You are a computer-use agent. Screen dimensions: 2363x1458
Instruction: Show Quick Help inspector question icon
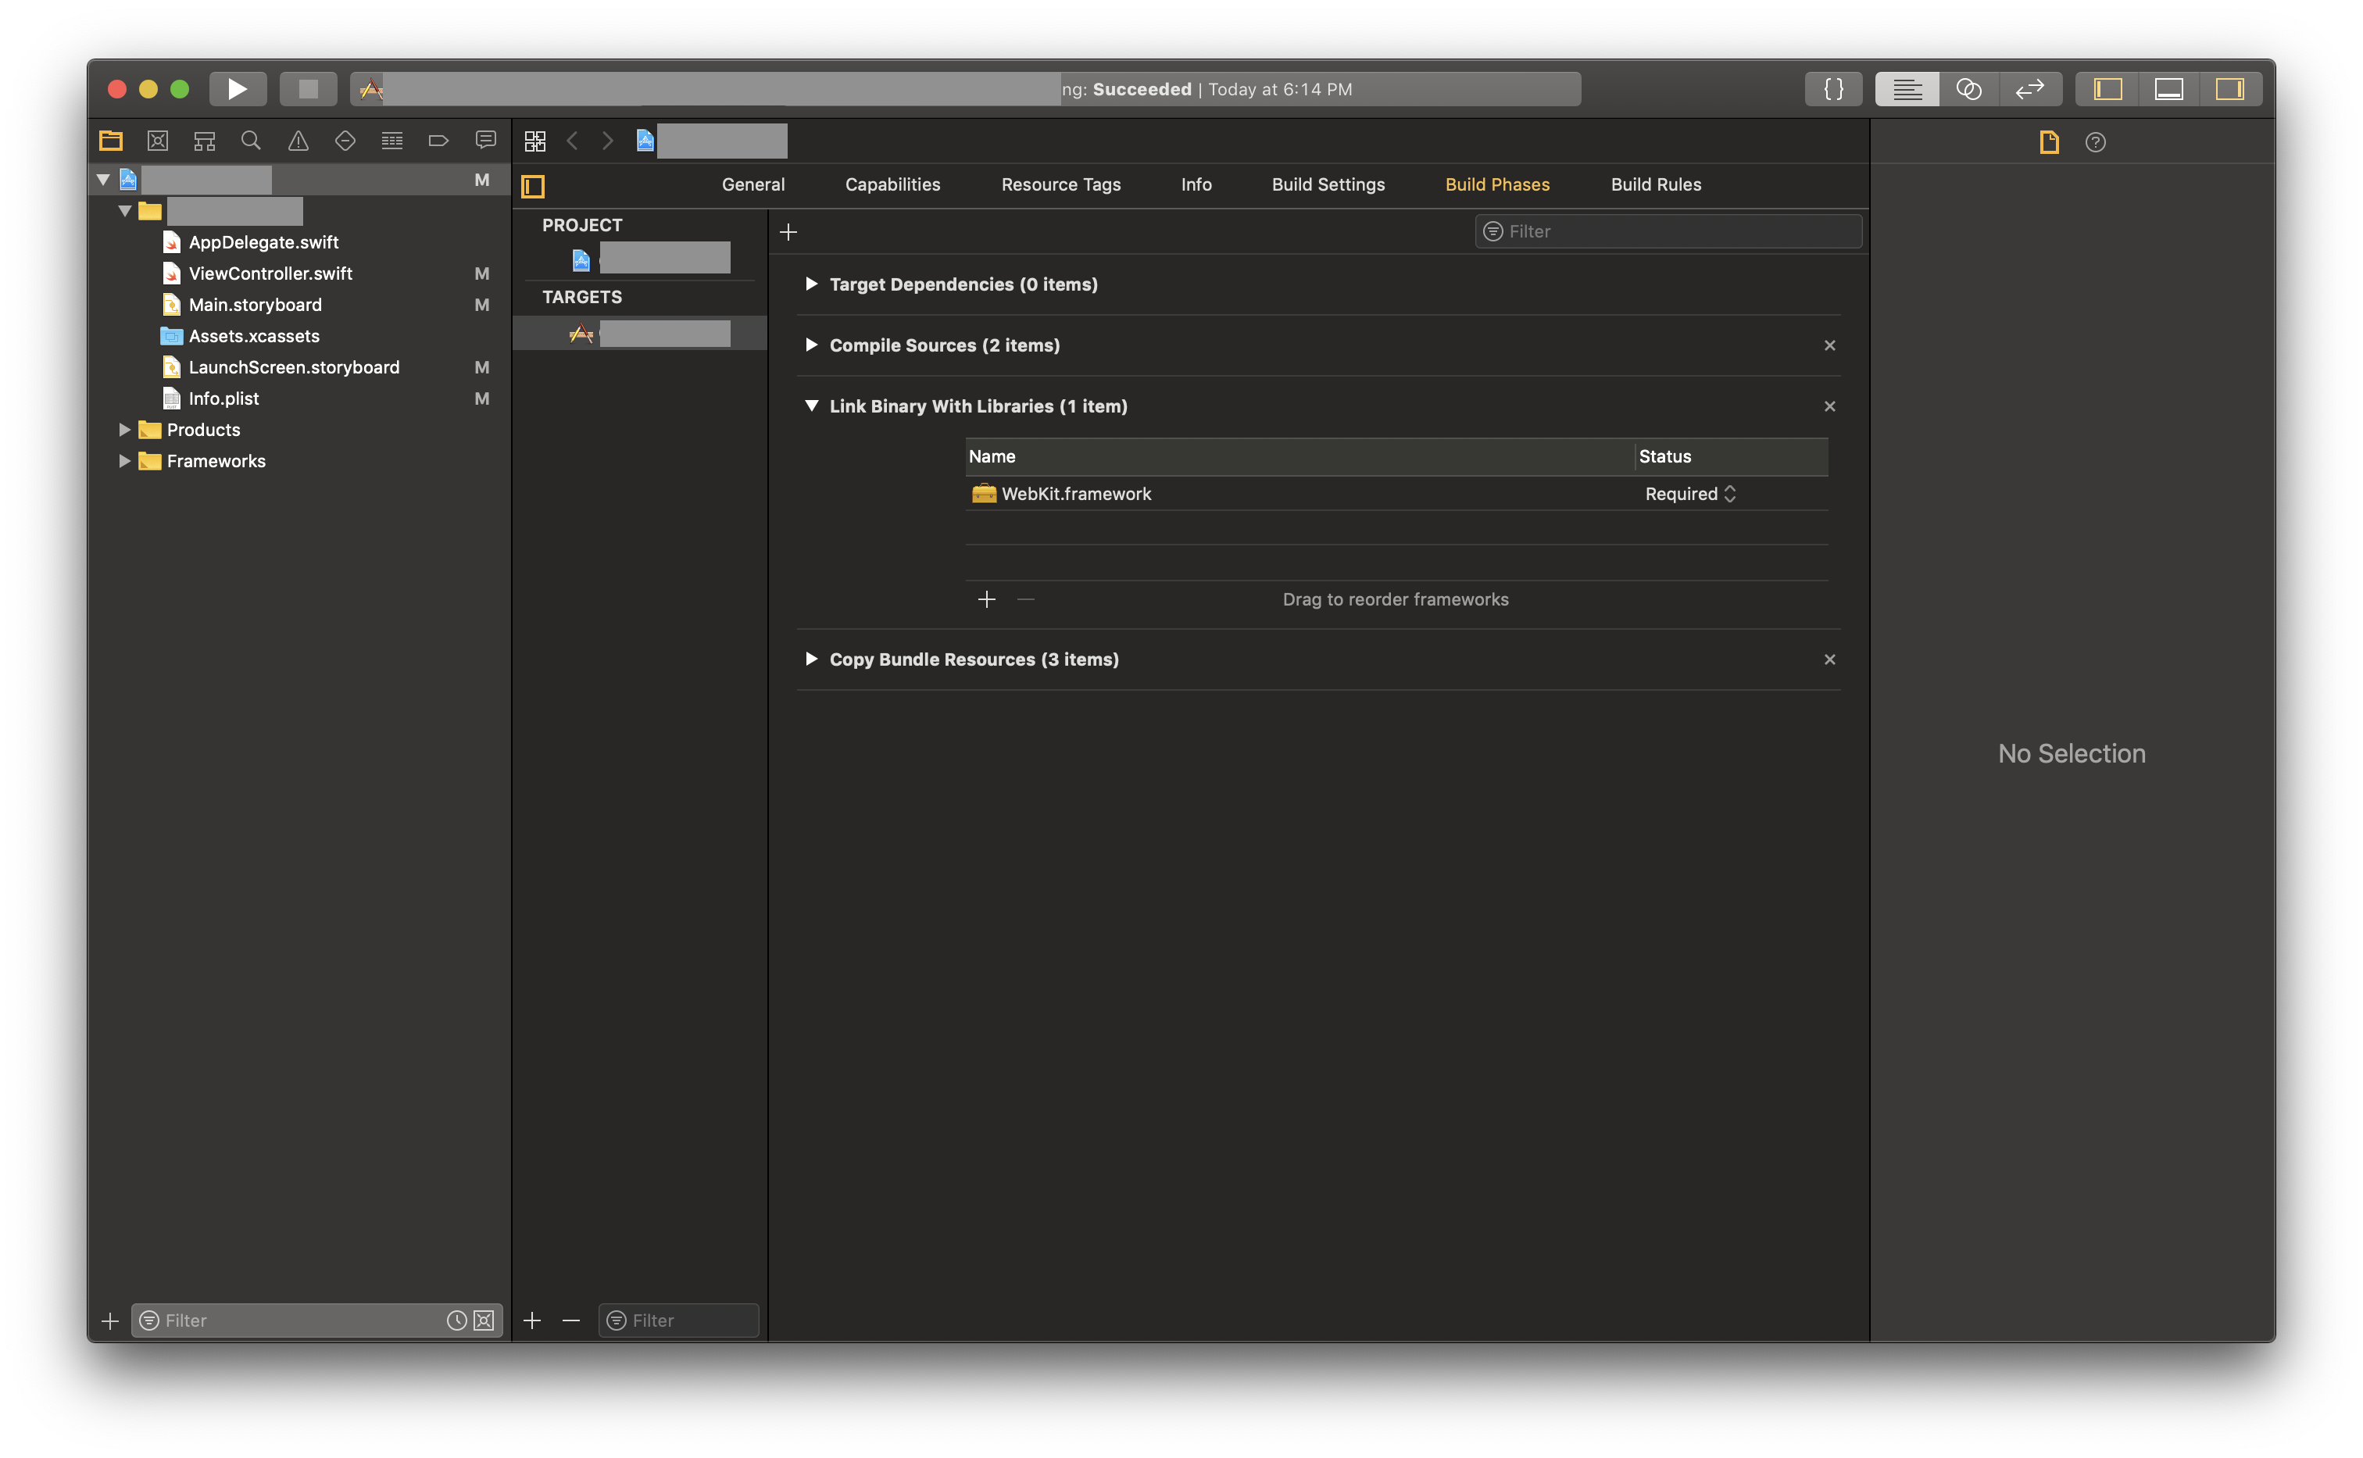tap(2094, 143)
